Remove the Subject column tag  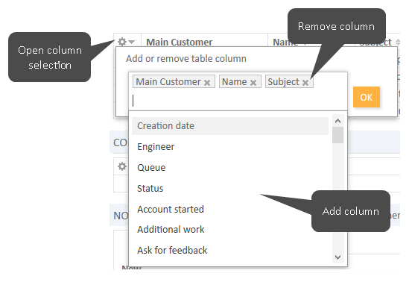tap(305, 83)
